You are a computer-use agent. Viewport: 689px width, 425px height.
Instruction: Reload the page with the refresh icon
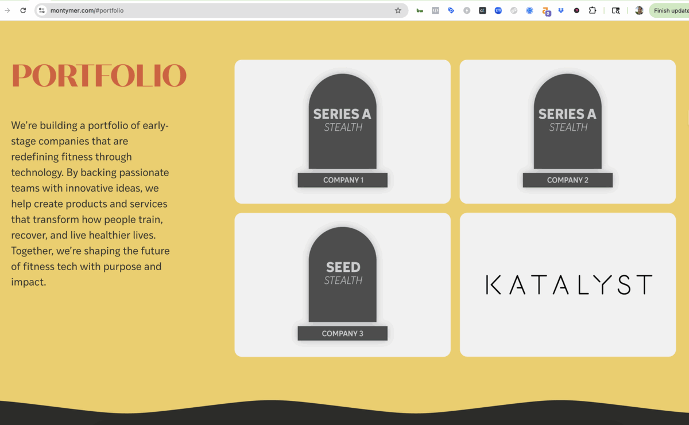23,10
